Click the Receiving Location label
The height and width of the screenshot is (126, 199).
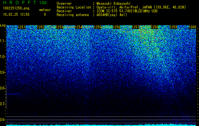click(74, 7)
